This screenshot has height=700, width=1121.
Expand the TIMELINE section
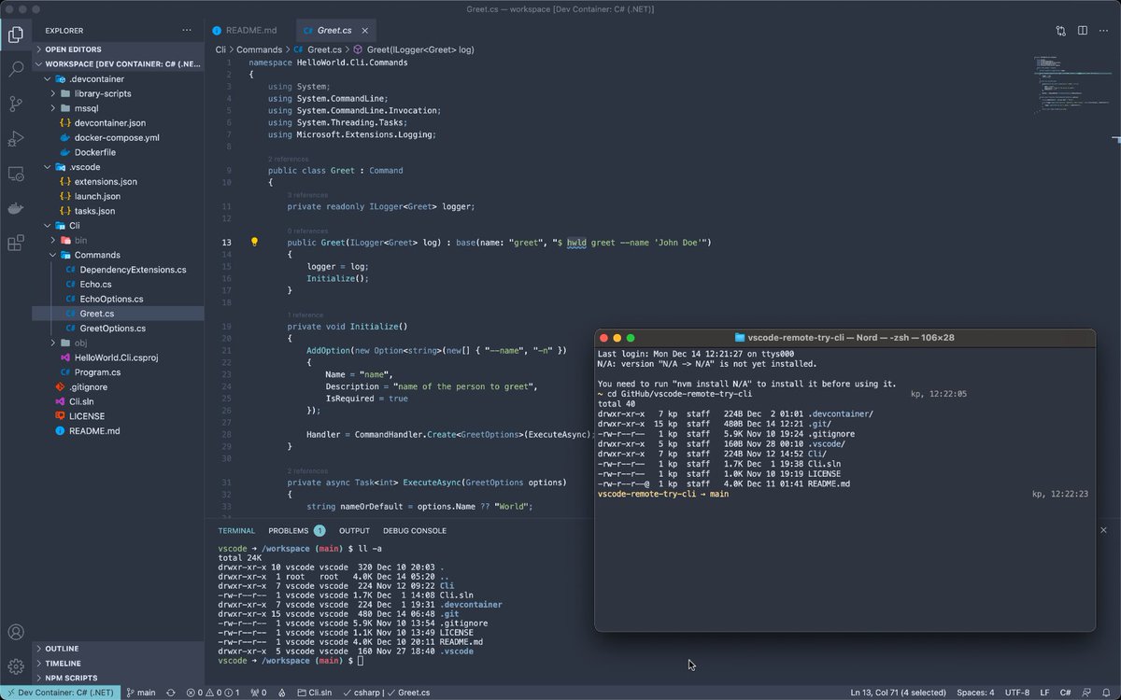(x=118, y=663)
